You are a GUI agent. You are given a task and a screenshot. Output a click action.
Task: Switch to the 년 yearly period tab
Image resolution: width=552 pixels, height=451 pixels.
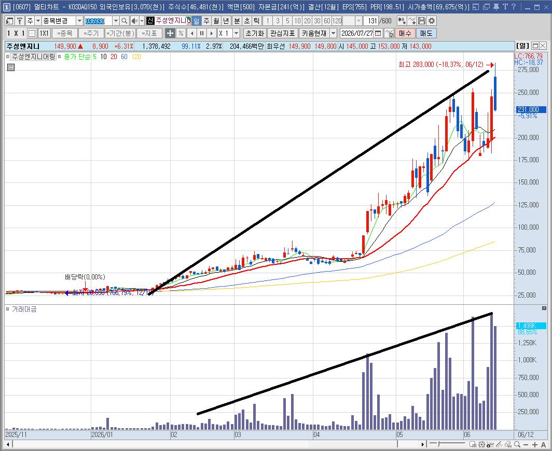click(226, 21)
